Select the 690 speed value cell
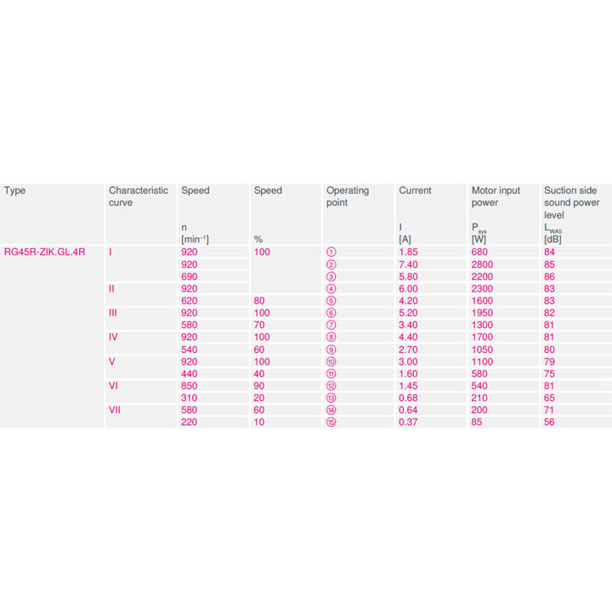The height and width of the screenshot is (612, 612). (189, 277)
